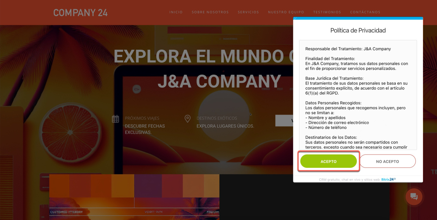This screenshot has height=220, width=437.
Task: Click the partially hidden white hero button
Action: [284, 121]
